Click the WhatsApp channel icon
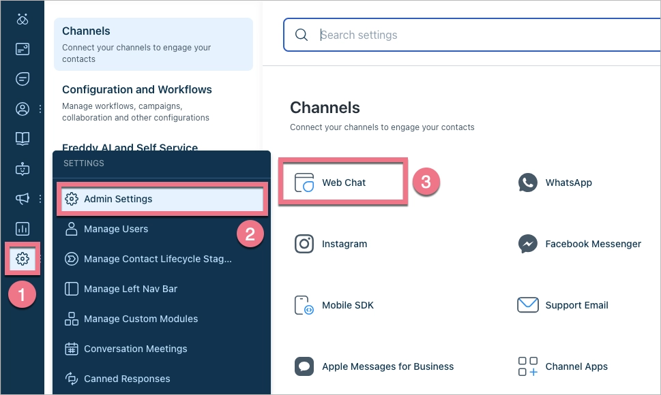This screenshot has width=661, height=395. pos(527,183)
